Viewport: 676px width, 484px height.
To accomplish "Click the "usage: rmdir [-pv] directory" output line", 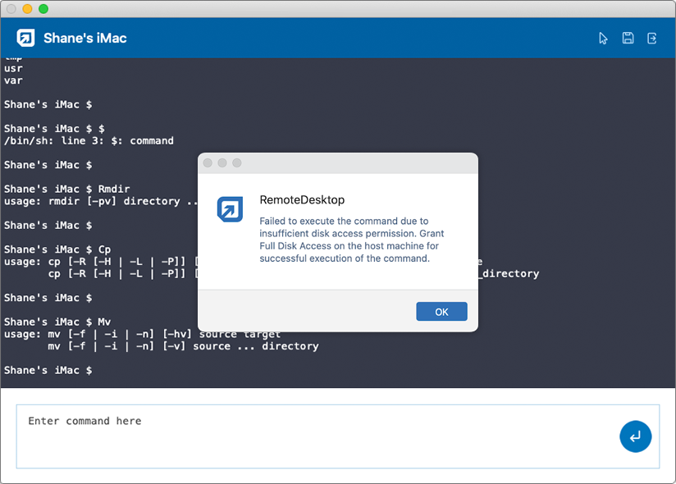I will click(x=100, y=201).
